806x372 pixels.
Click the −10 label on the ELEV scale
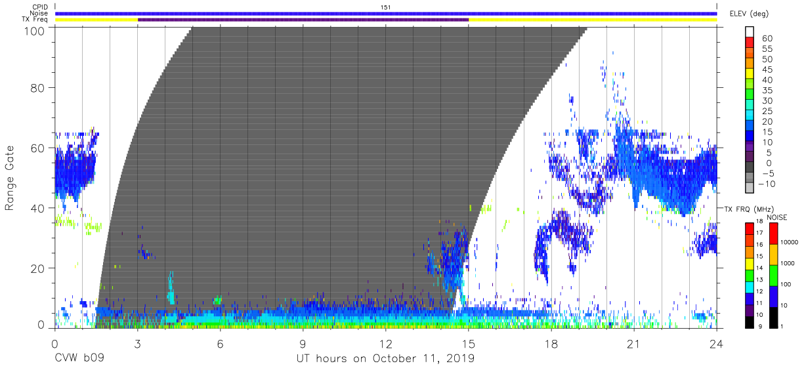click(x=765, y=184)
